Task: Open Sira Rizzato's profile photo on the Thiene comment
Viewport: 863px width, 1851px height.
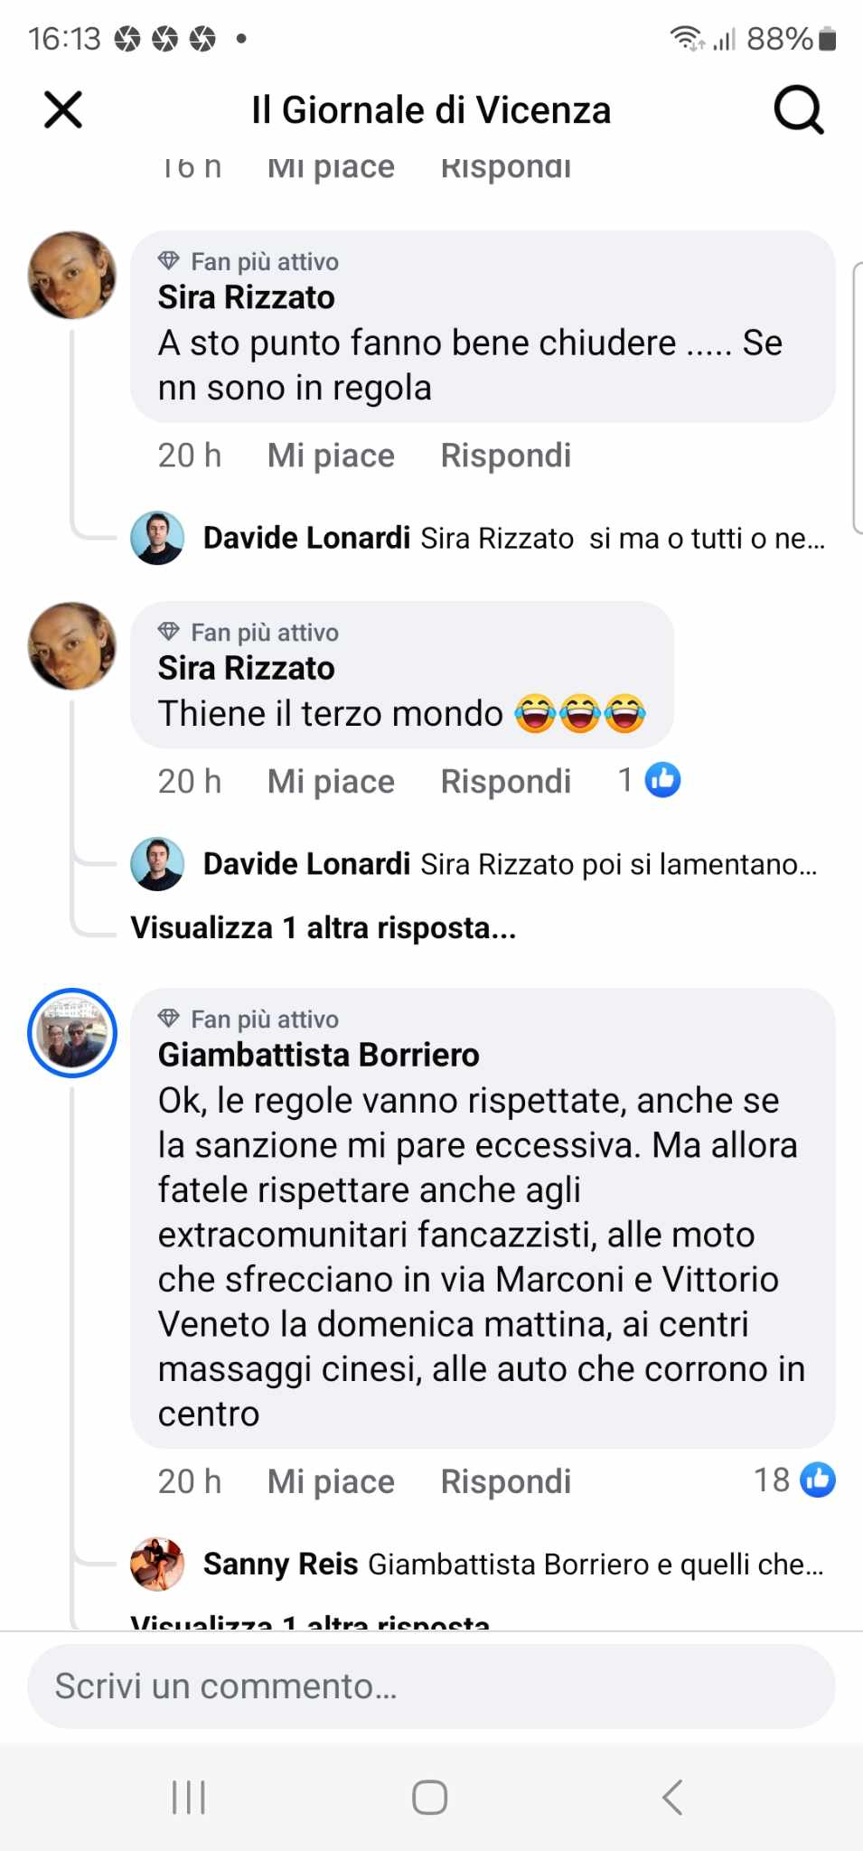Action: click(72, 646)
